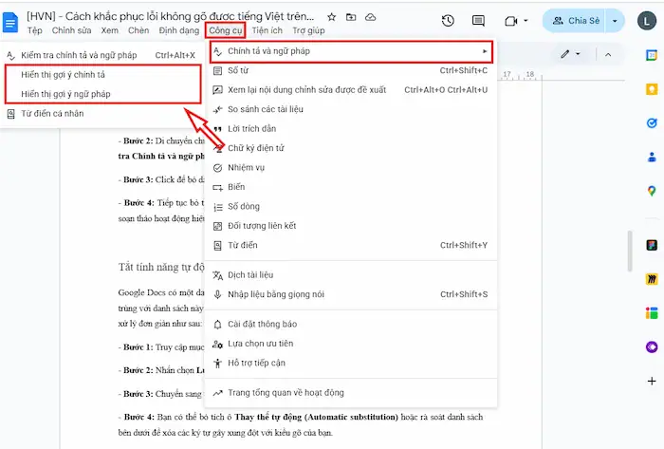Image resolution: width=664 pixels, height=449 pixels.
Task: Select 'Dịch tài liệu' from the menu
Action: [250, 274]
